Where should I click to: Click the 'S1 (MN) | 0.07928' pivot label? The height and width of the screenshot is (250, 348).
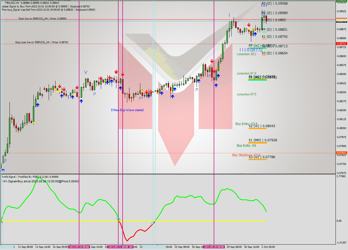263,140
